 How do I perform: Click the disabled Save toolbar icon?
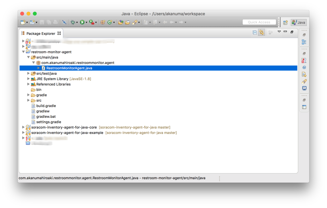click(x=42, y=22)
